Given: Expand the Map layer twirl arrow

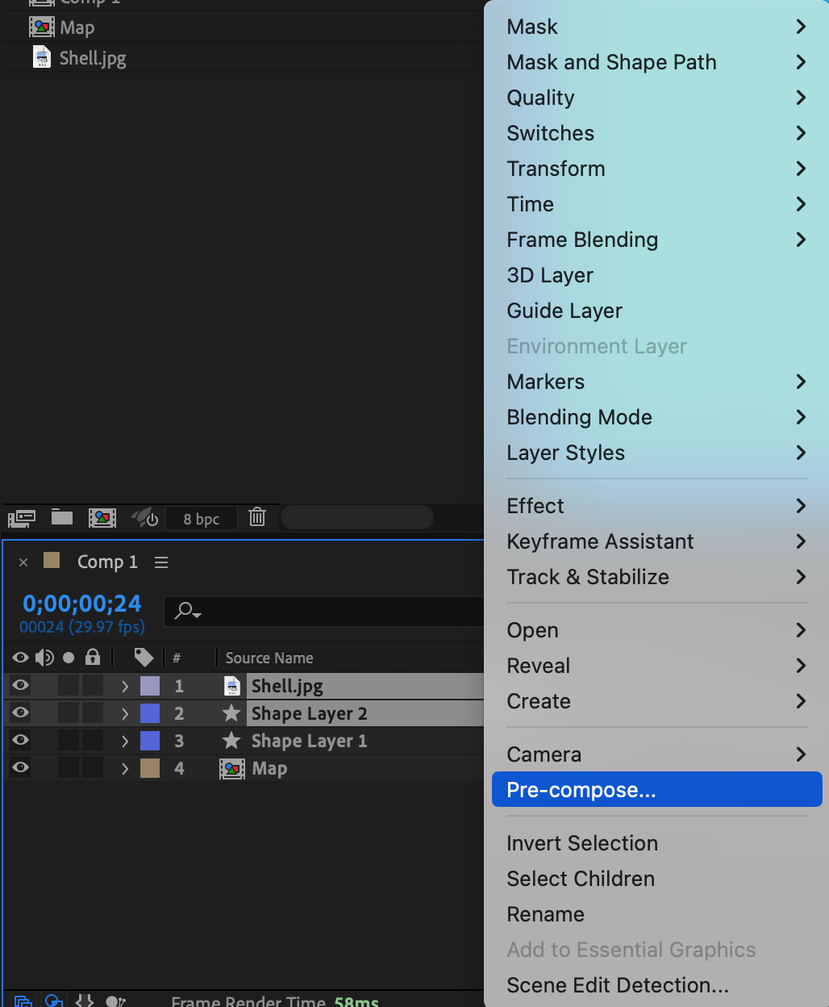Looking at the screenshot, I should (x=125, y=768).
